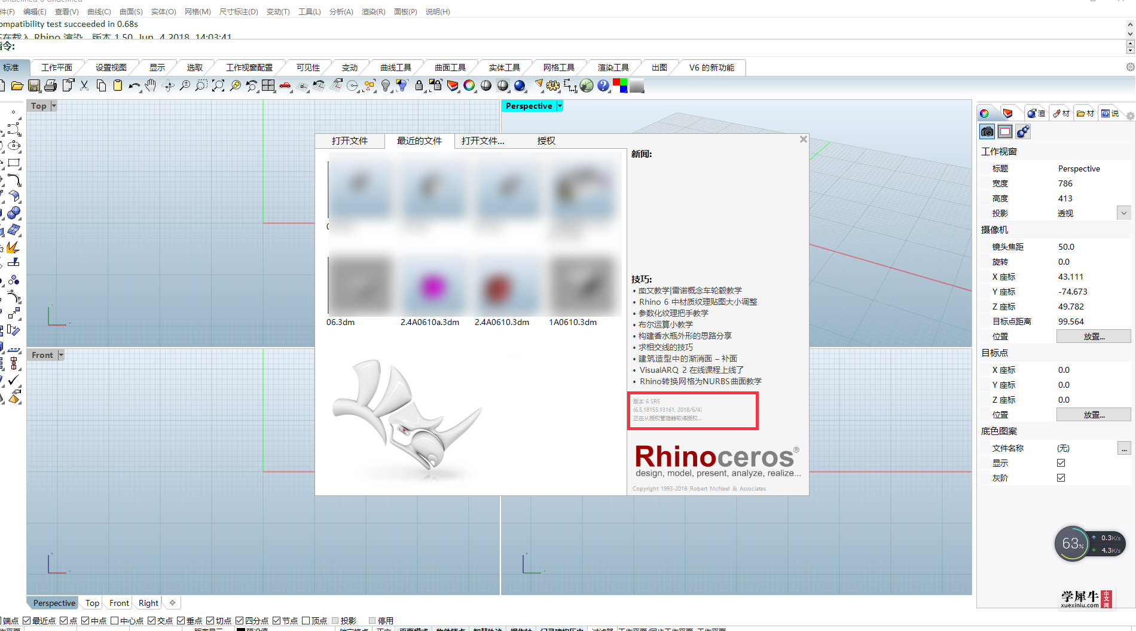
Task: Add a new viewport tab with plus button
Action: pyautogui.click(x=172, y=603)
